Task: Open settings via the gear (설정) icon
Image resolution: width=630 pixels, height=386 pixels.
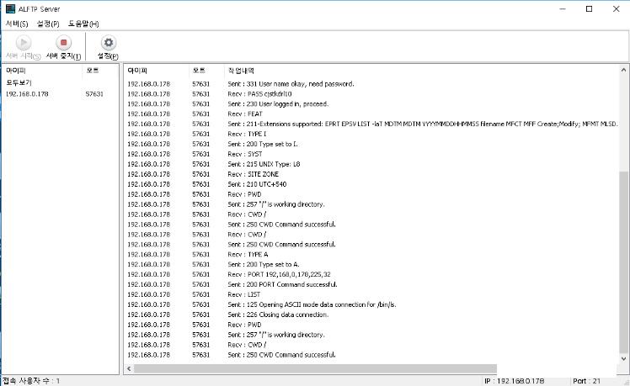Action: tap(108, 43)
